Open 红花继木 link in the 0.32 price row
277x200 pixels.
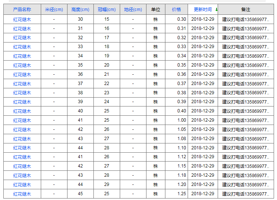[x=22, y=38]
